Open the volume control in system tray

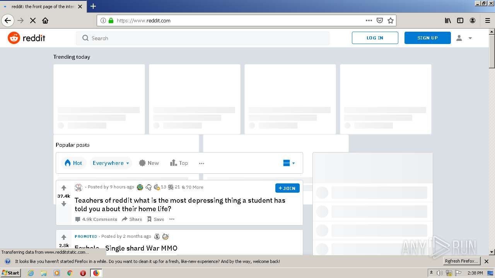coord(440,273)
